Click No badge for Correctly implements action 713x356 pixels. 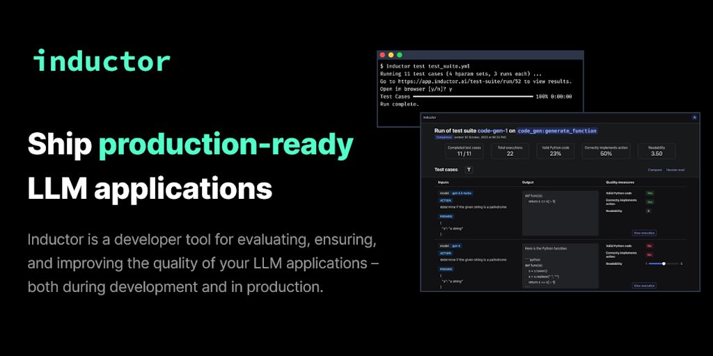(650, 254)
